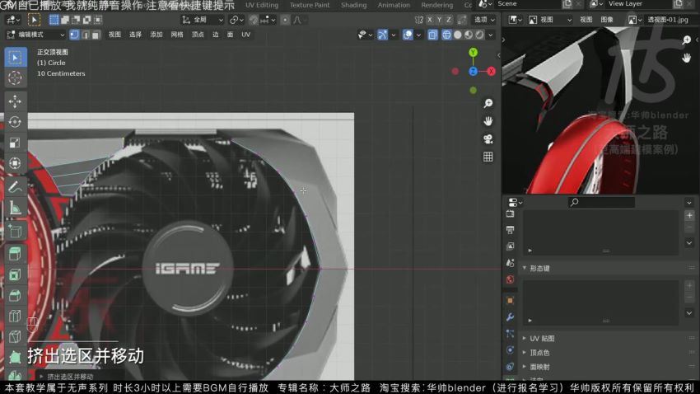Pick the Inset Faces tool
This screenshot has width=700, height=394.
[15, 274]
